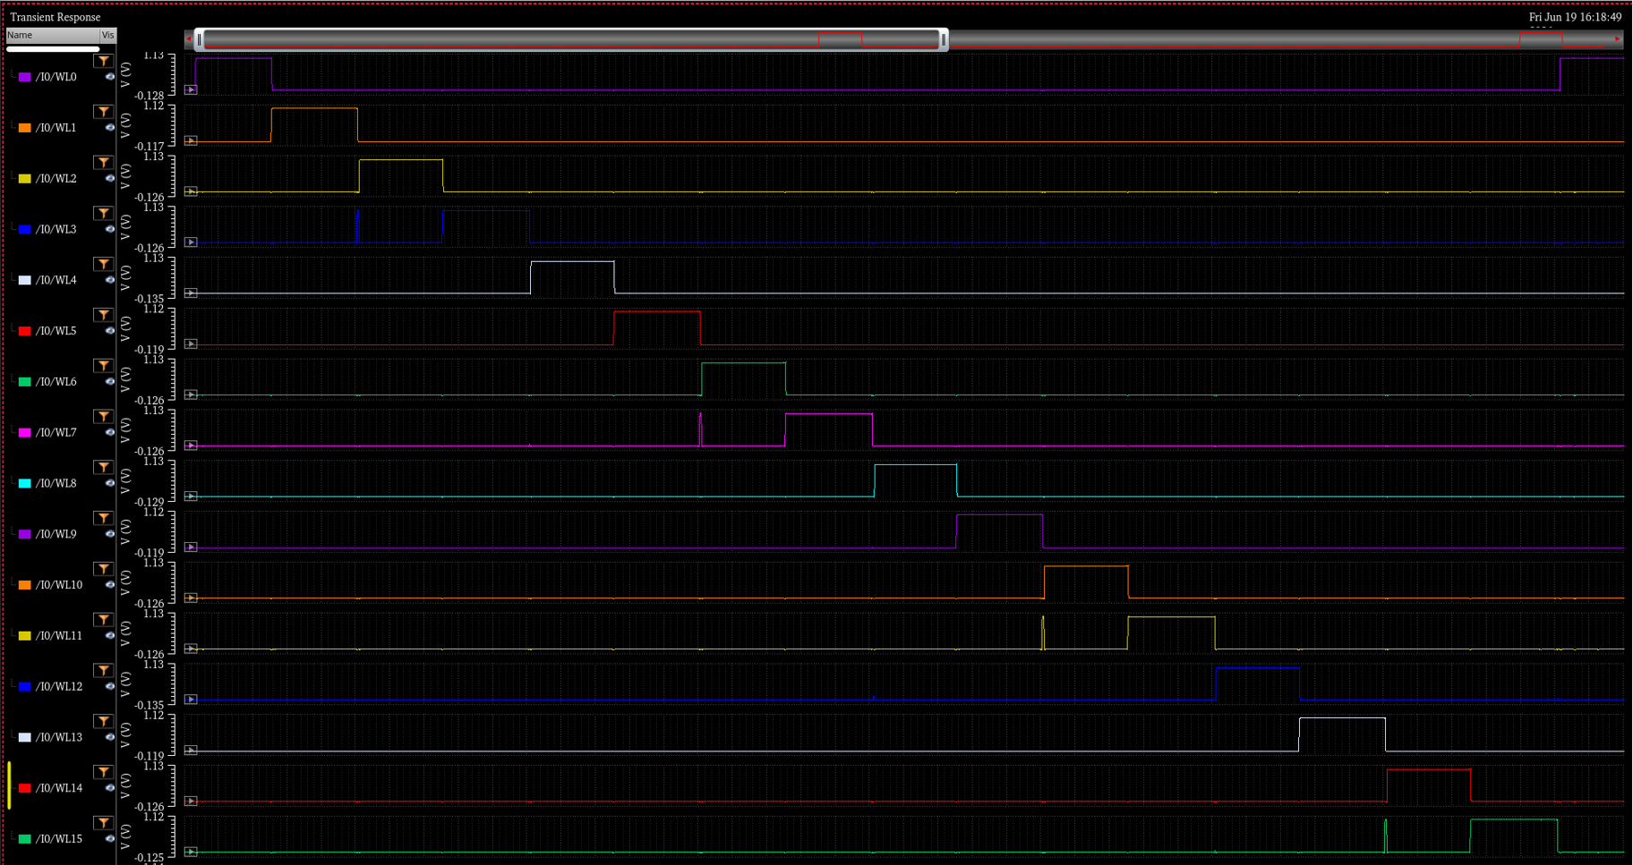
Task: Click the funnel icon above /I0/WL14
Action: click(104, 772)
